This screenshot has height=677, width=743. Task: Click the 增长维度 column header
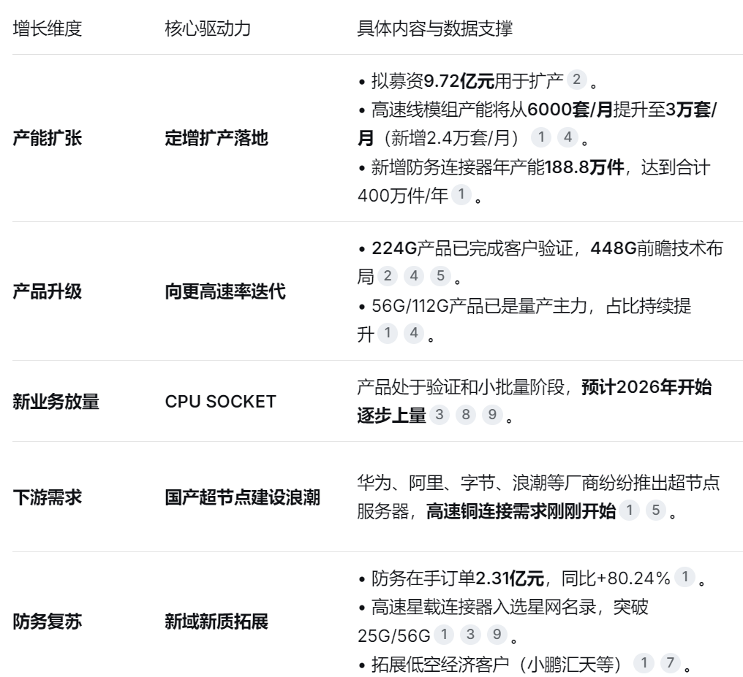(48, 30)
